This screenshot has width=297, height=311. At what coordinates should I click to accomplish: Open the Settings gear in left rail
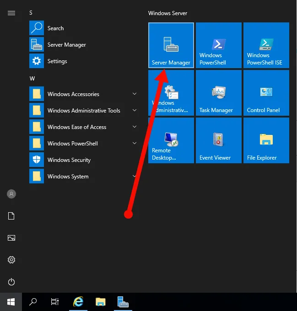coord(11,260)
